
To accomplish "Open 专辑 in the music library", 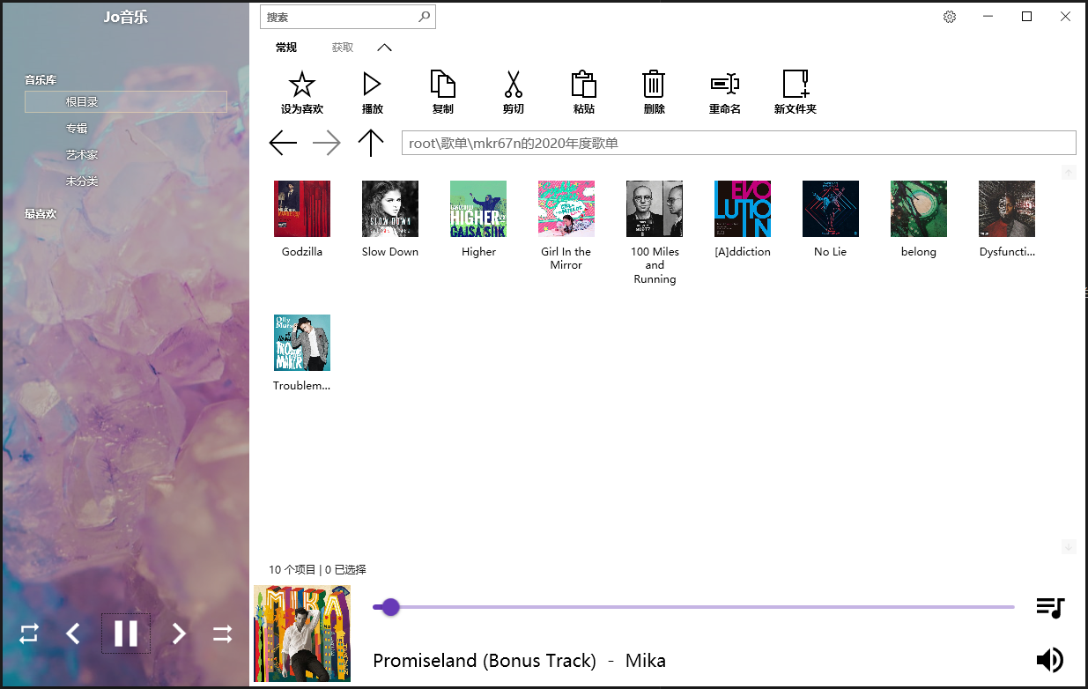I will tap(77, 129).
